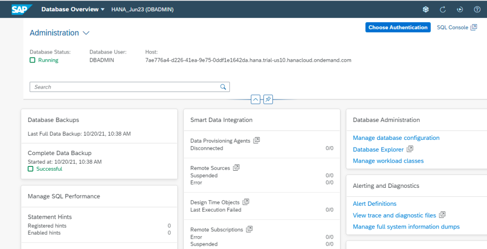Click the external-link icon beside SQL Console
Image resolution: width=487 pixels, height=249 pixels.
[x=474, y=27]
